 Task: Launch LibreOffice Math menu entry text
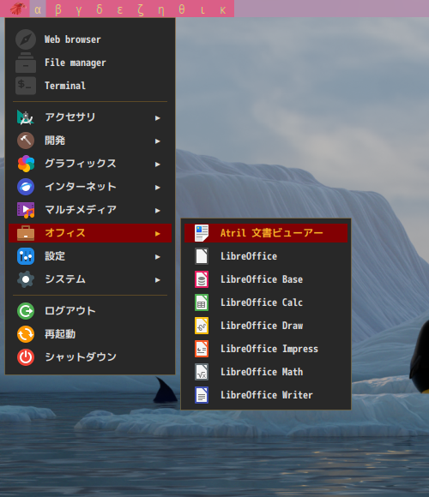tap(262, 372)
